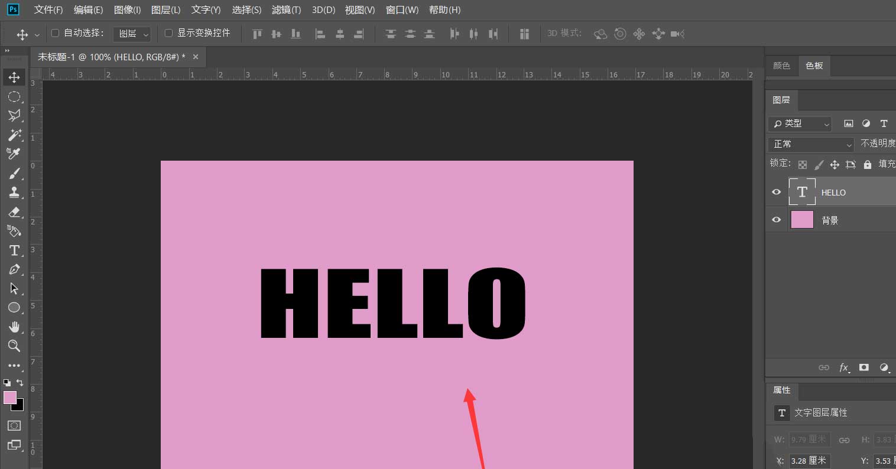
Task: Enable the 自动选择 checkbox
Action: pos(56,33)
